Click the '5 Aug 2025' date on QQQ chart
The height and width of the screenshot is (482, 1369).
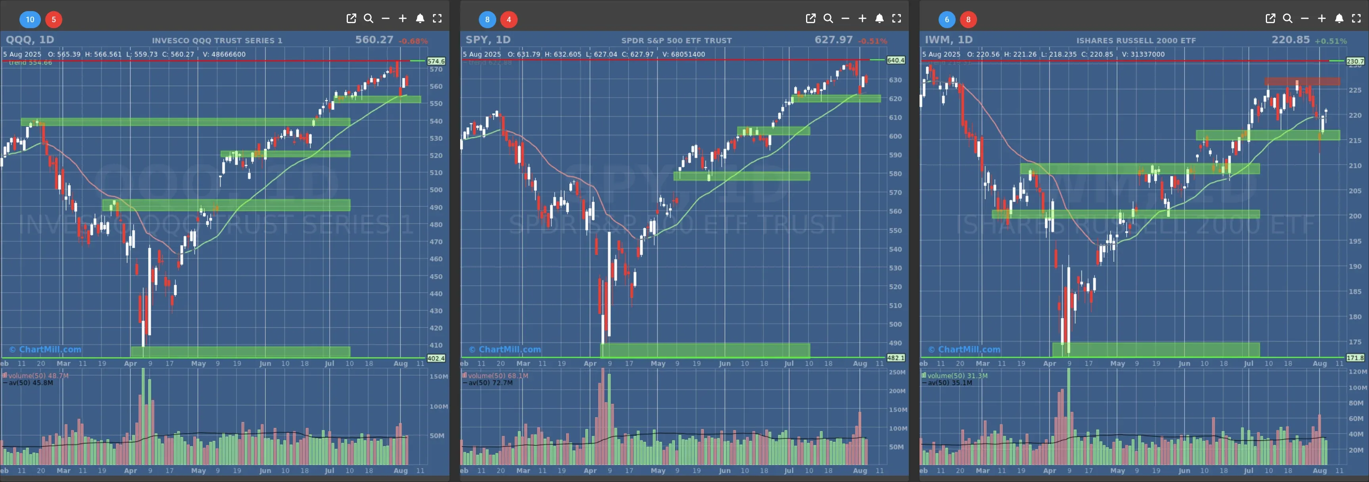[22, 54]
